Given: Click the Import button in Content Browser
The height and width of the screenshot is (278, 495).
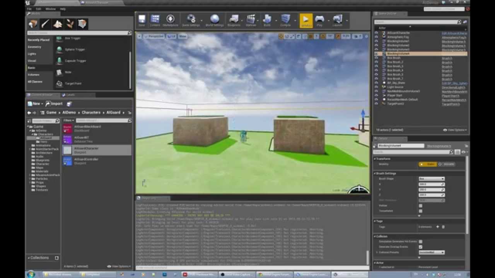Looking at the screenshot, I should click(x=54, y=103).
